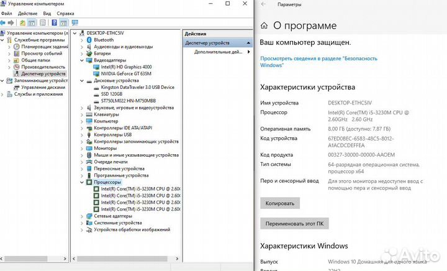Click the clock icon next to Планировщик заданий
The width and height of the screenshot is (447, 271).
click(x=17, y=47)
